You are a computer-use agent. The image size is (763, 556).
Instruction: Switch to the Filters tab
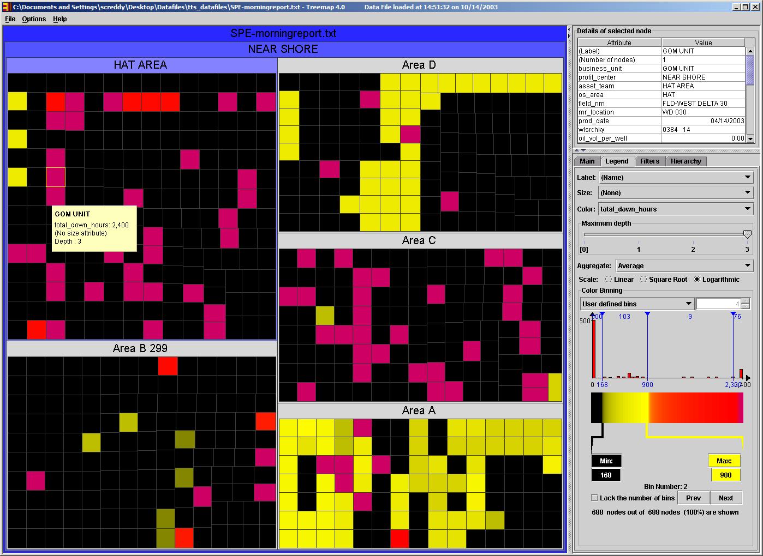click(649, 161)
